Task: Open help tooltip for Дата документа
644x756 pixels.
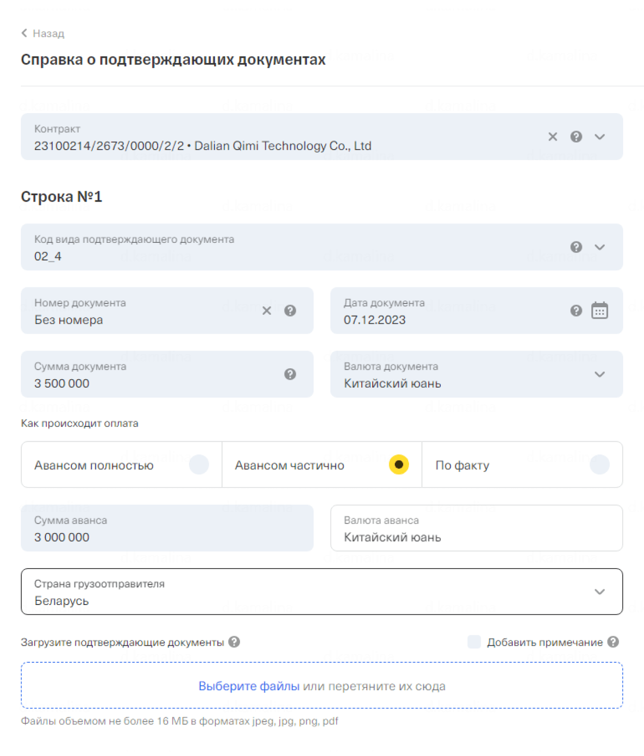Action: click(576, 311)
